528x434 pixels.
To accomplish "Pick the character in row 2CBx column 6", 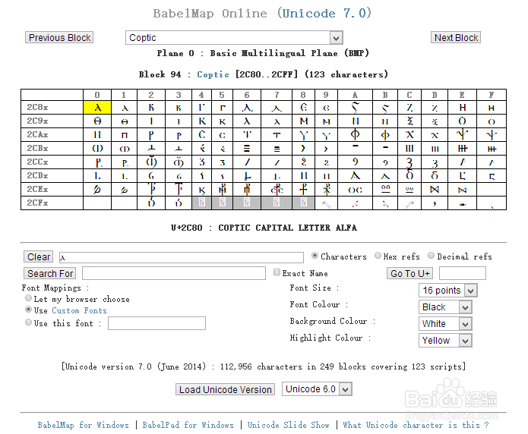I will click(247, 149).
